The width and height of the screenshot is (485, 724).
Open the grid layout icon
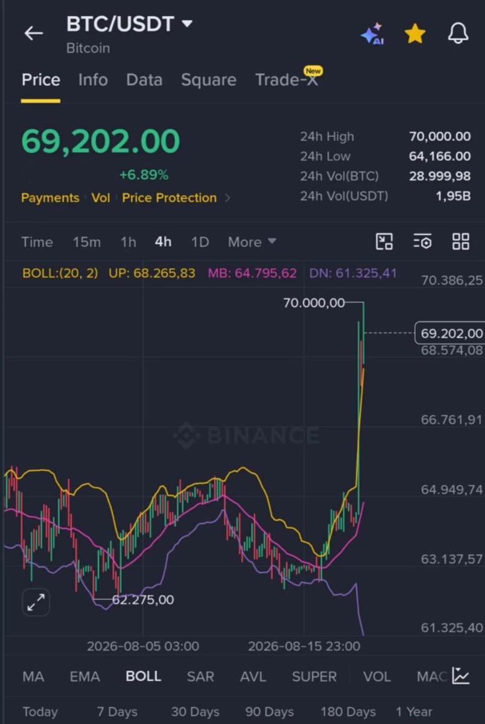(x=461, y=242)
